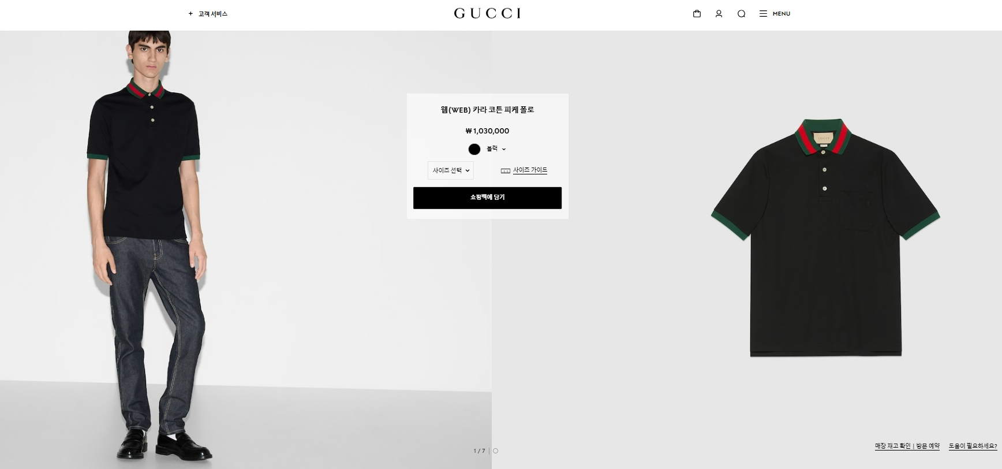Click the ruler icon for size guide
The height and width of the screenshot is (469, 1002).
506,170
